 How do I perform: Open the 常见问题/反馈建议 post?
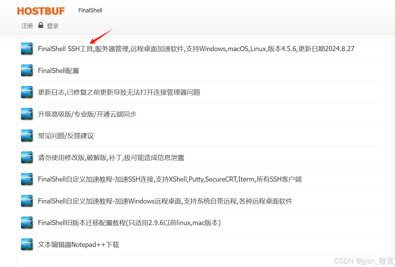pos(66,136)
